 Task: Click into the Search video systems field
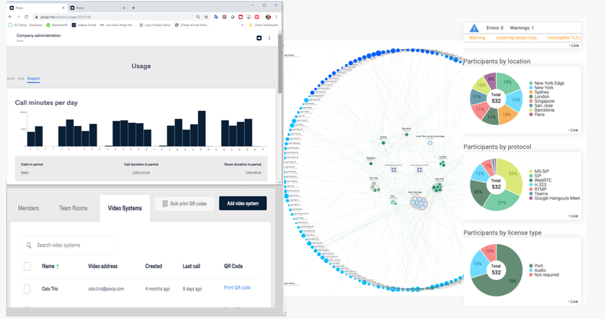[x=67, y=245]
